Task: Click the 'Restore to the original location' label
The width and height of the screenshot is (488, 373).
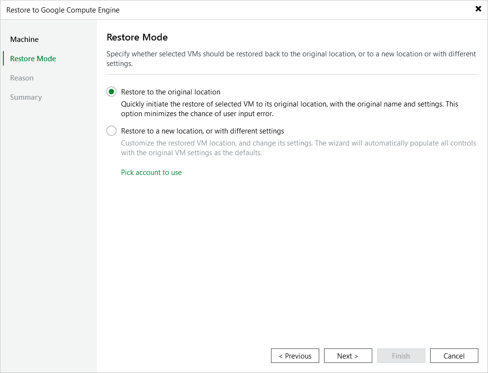Action: click(x=171, y=92)
